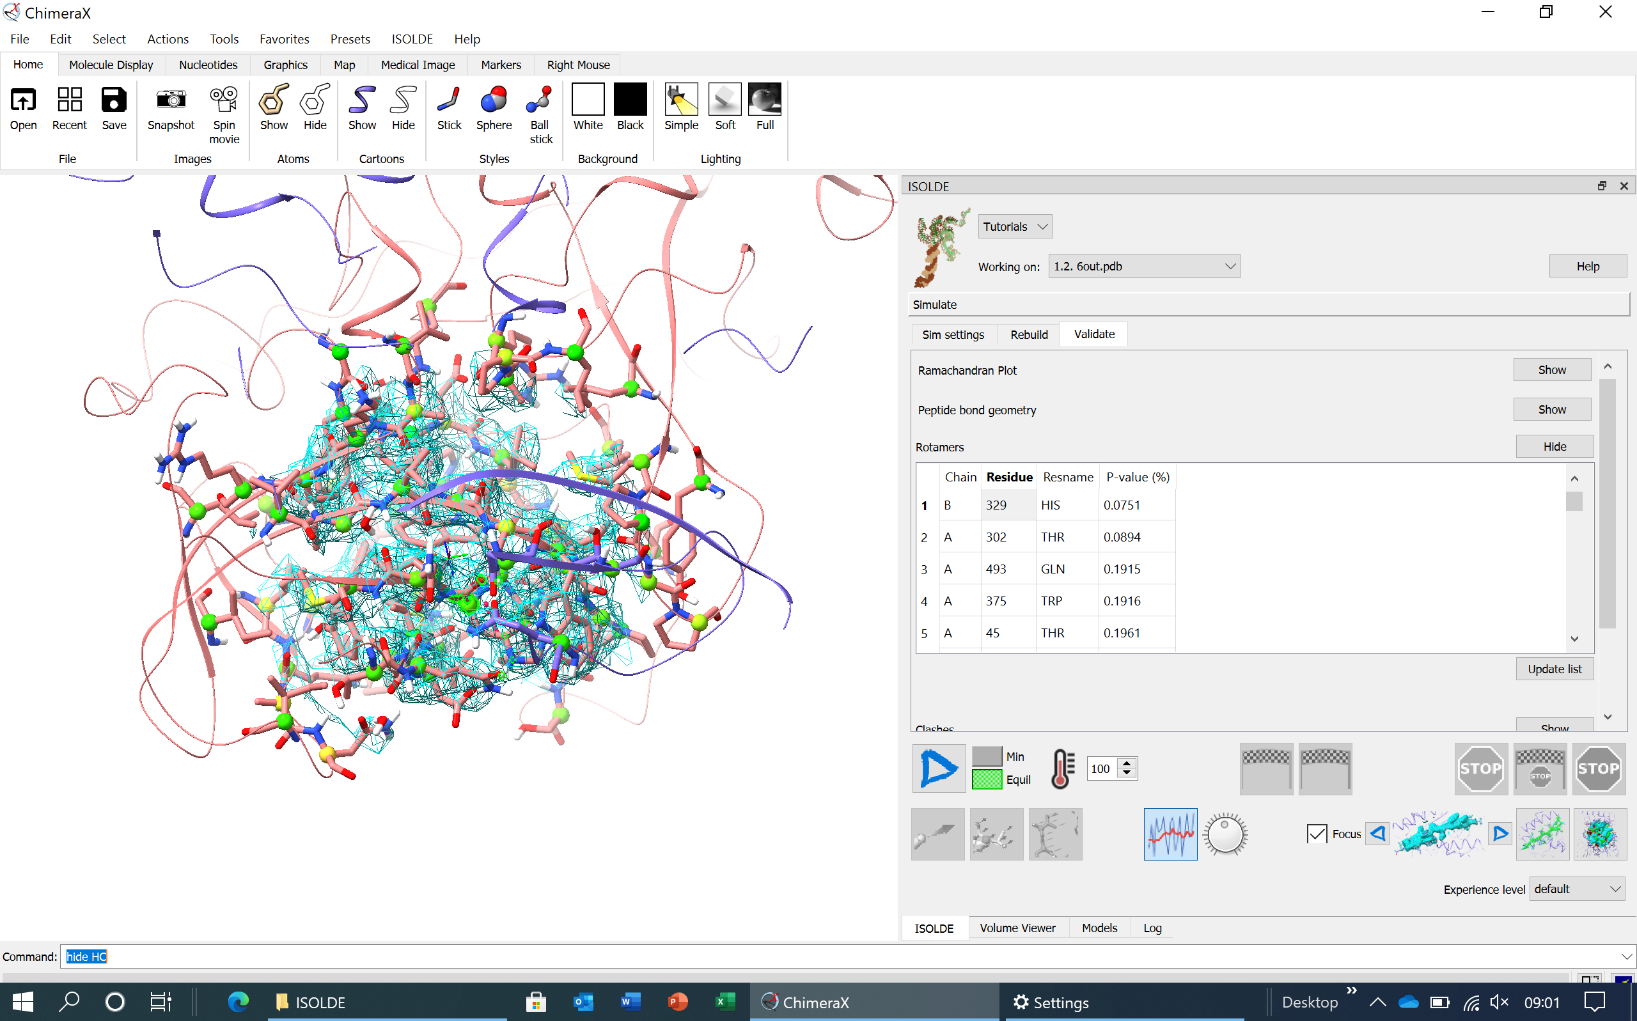This screenshot has height=1021, width=1637.
Task: Click the Spin movie icon
Action: (224, 100)
